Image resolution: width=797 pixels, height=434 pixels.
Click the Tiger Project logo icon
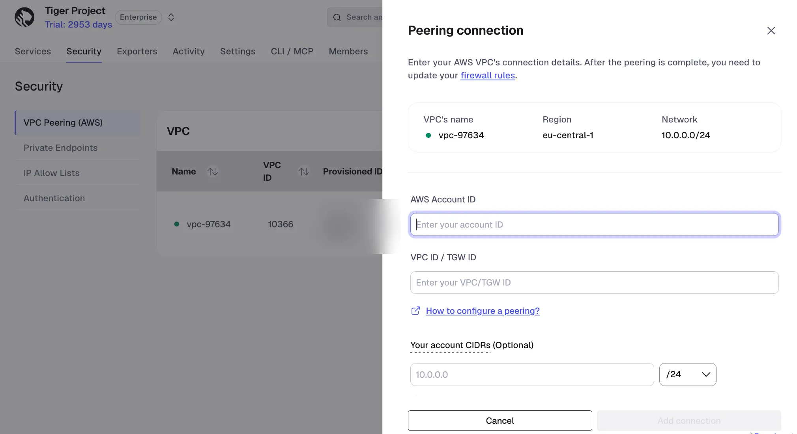coord(24,17)
